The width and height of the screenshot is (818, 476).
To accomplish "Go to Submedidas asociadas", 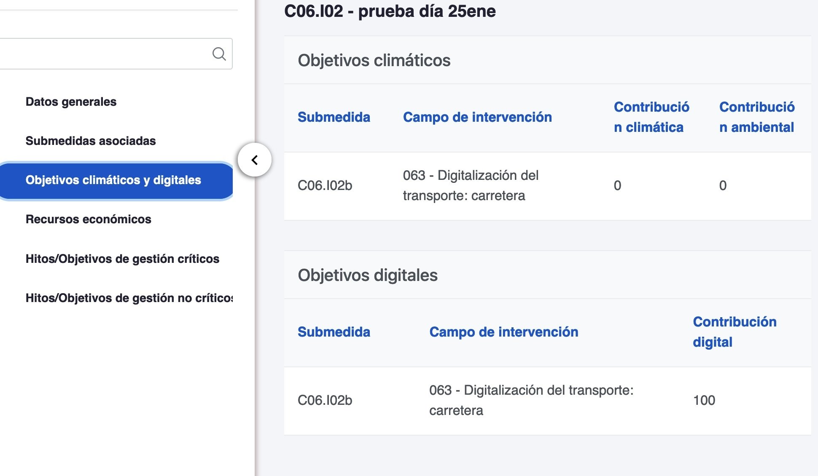I will pyautogui.click(x=91, y=141).
